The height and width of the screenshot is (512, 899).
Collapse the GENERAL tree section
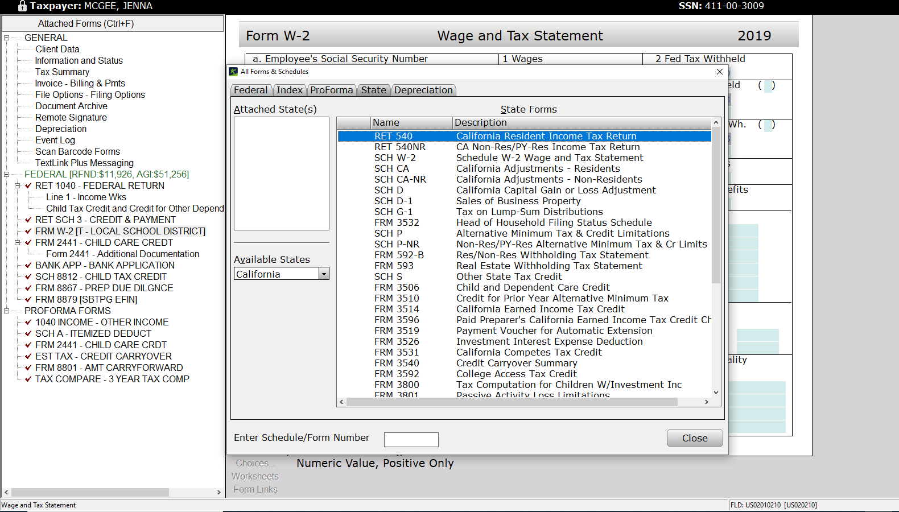click(7, 38)
